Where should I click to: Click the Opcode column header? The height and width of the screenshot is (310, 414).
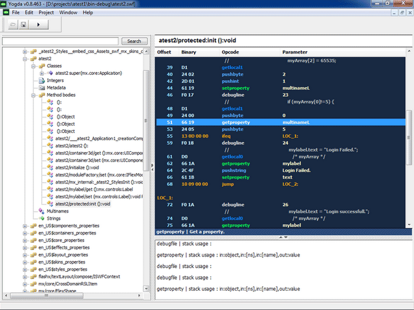click(230, 52)
